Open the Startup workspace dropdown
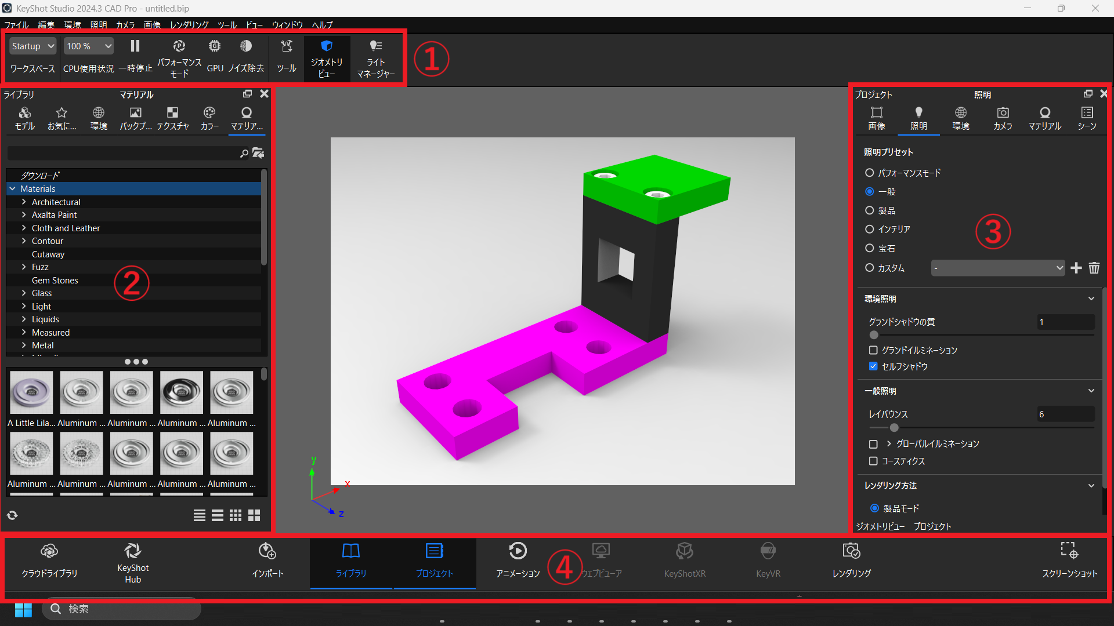Image resolution: width=1114 pixels, height=626 pixels. click(x=32, y=46)
